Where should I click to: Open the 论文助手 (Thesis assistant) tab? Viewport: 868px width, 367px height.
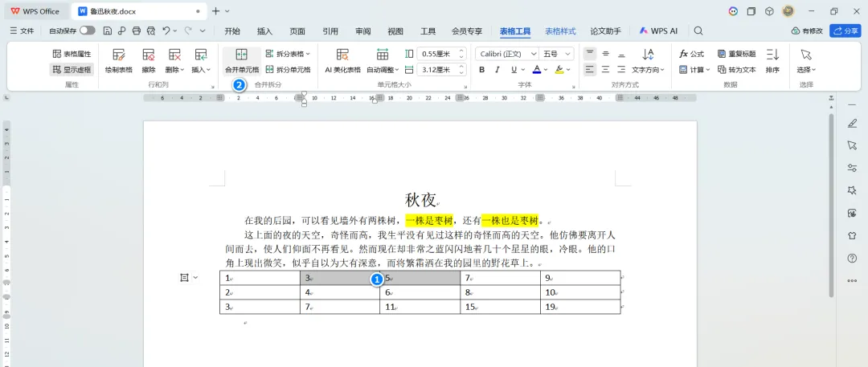point(606,31)
